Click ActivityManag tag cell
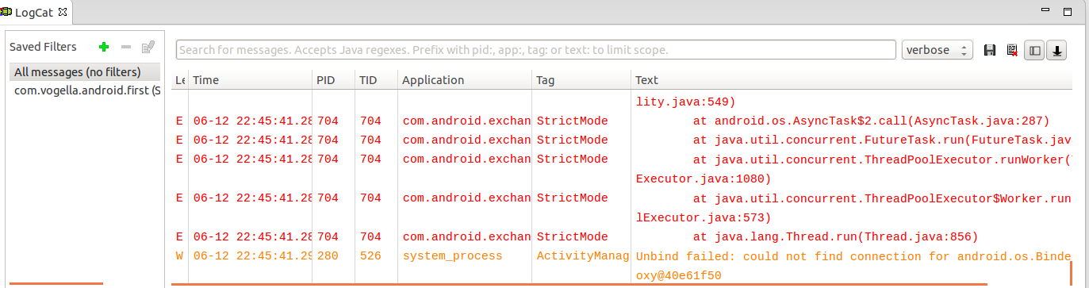Screen dimensions: 1089x288 click(582, 255)
